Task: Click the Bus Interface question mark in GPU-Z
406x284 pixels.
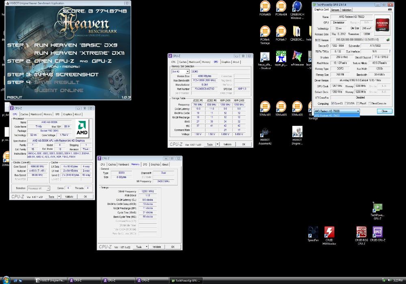Action: (x=389, y=51)
